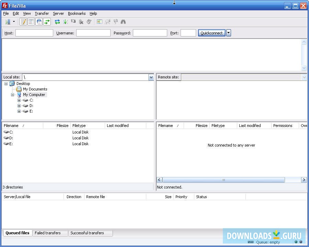This screenshot has height=247, width=309.
Task: Open the Help menu
Action: 93,13
